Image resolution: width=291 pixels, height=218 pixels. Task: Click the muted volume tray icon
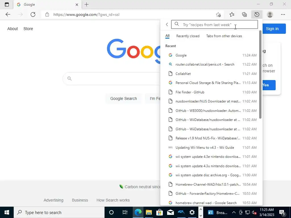[254, 212]
